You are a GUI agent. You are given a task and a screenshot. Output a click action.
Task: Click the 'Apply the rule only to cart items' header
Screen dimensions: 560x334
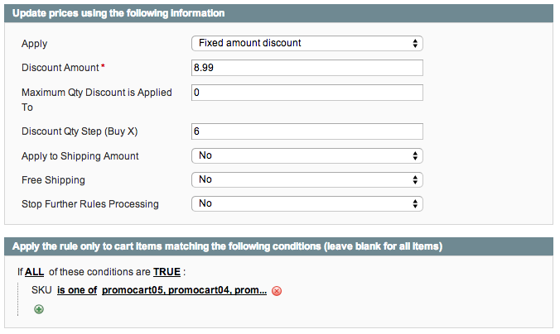pos(227,246)
